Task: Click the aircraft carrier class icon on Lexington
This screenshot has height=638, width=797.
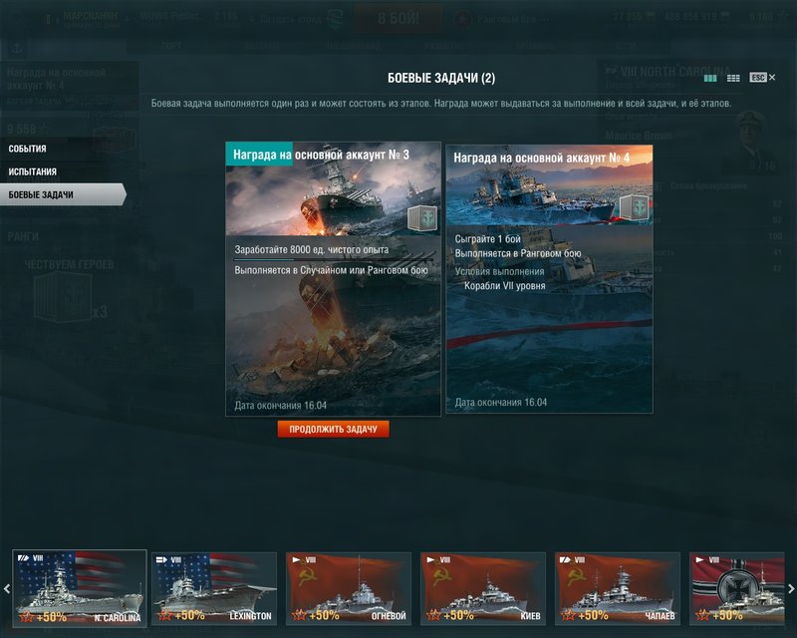Action: (x=162, y=559)
